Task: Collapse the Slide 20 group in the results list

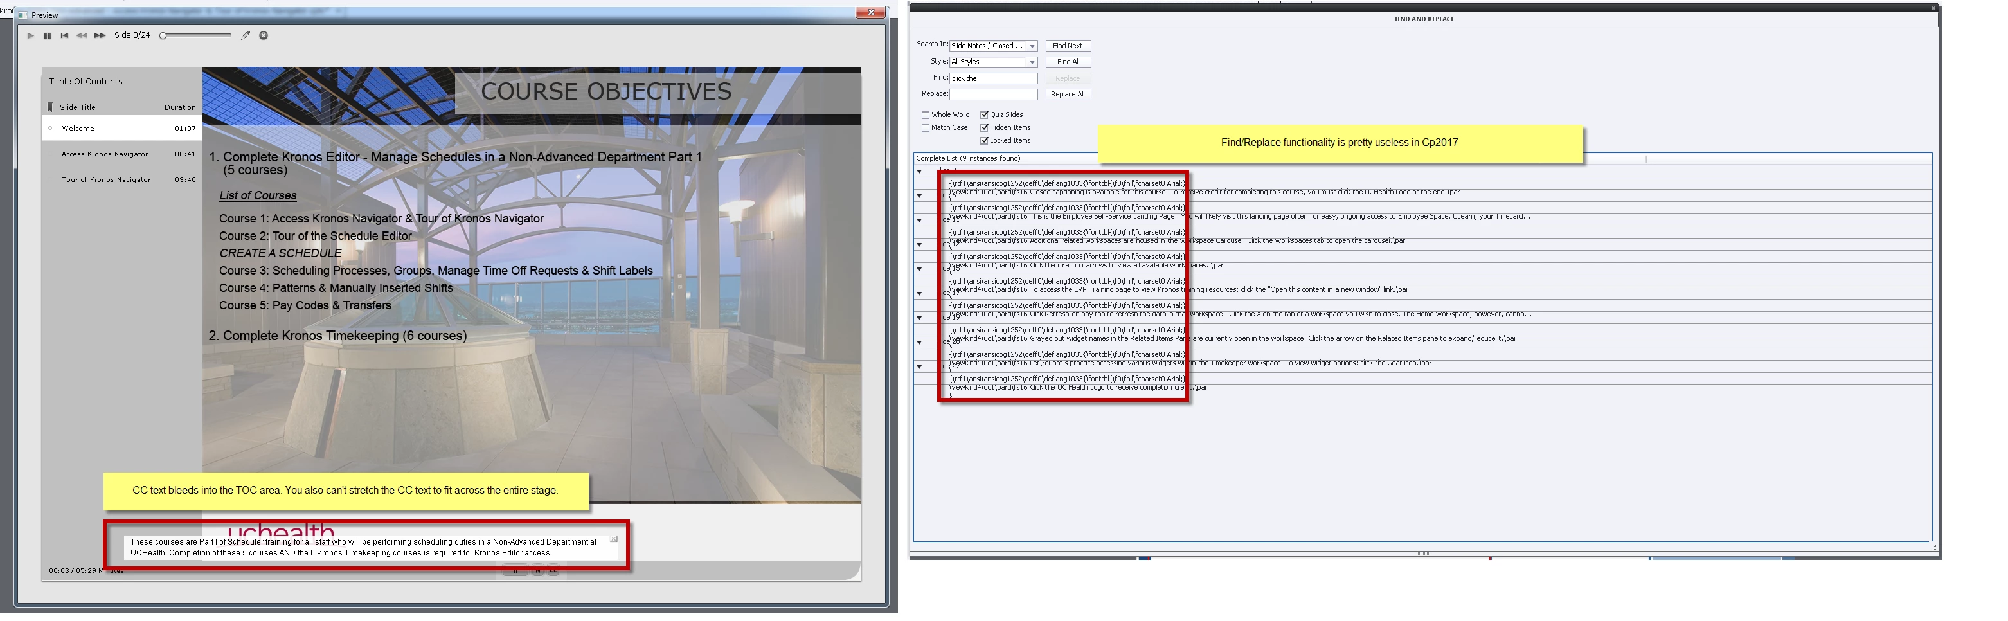Action: pyautogui.click(x=920, y=342)
